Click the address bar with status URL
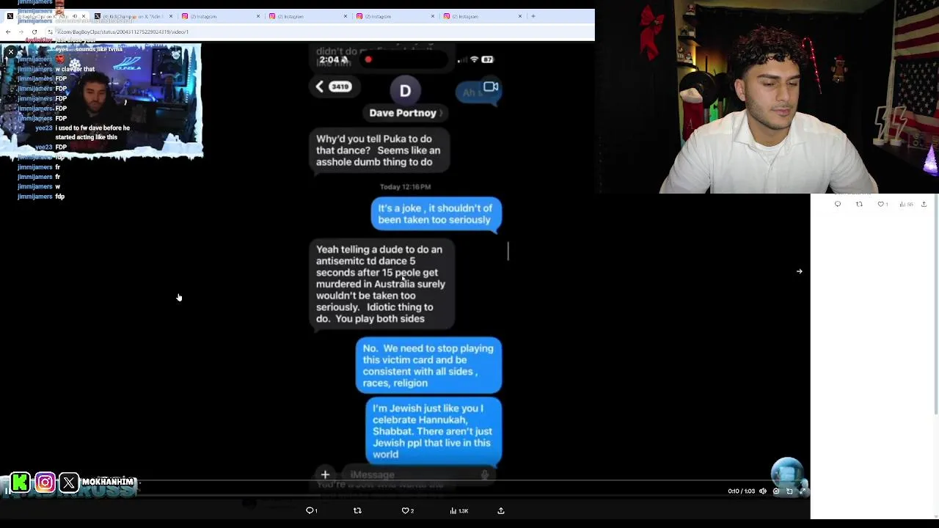The image size is (939, 528). click(315, 32)
